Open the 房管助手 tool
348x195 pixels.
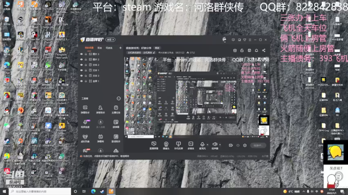[x=100, y=110]
